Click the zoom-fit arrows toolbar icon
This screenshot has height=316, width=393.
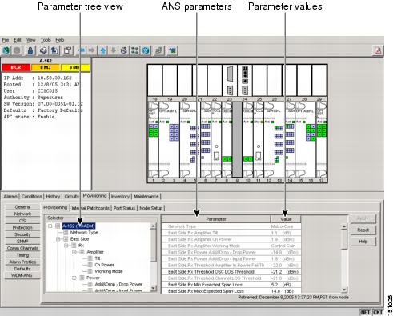pyautogui.click(x=134, y=50)
